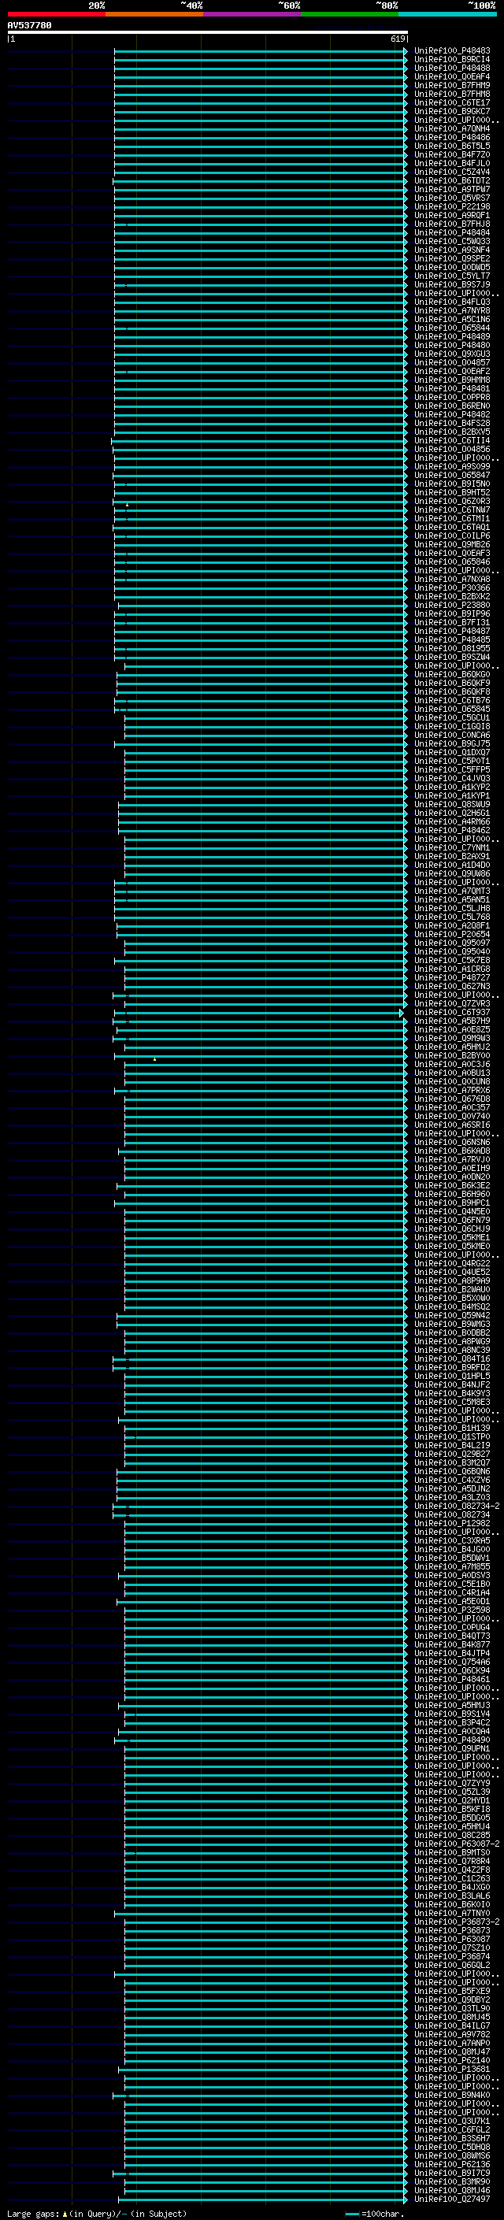Click the UniRef100_C6TII4 hit name

tap(452, 440)
